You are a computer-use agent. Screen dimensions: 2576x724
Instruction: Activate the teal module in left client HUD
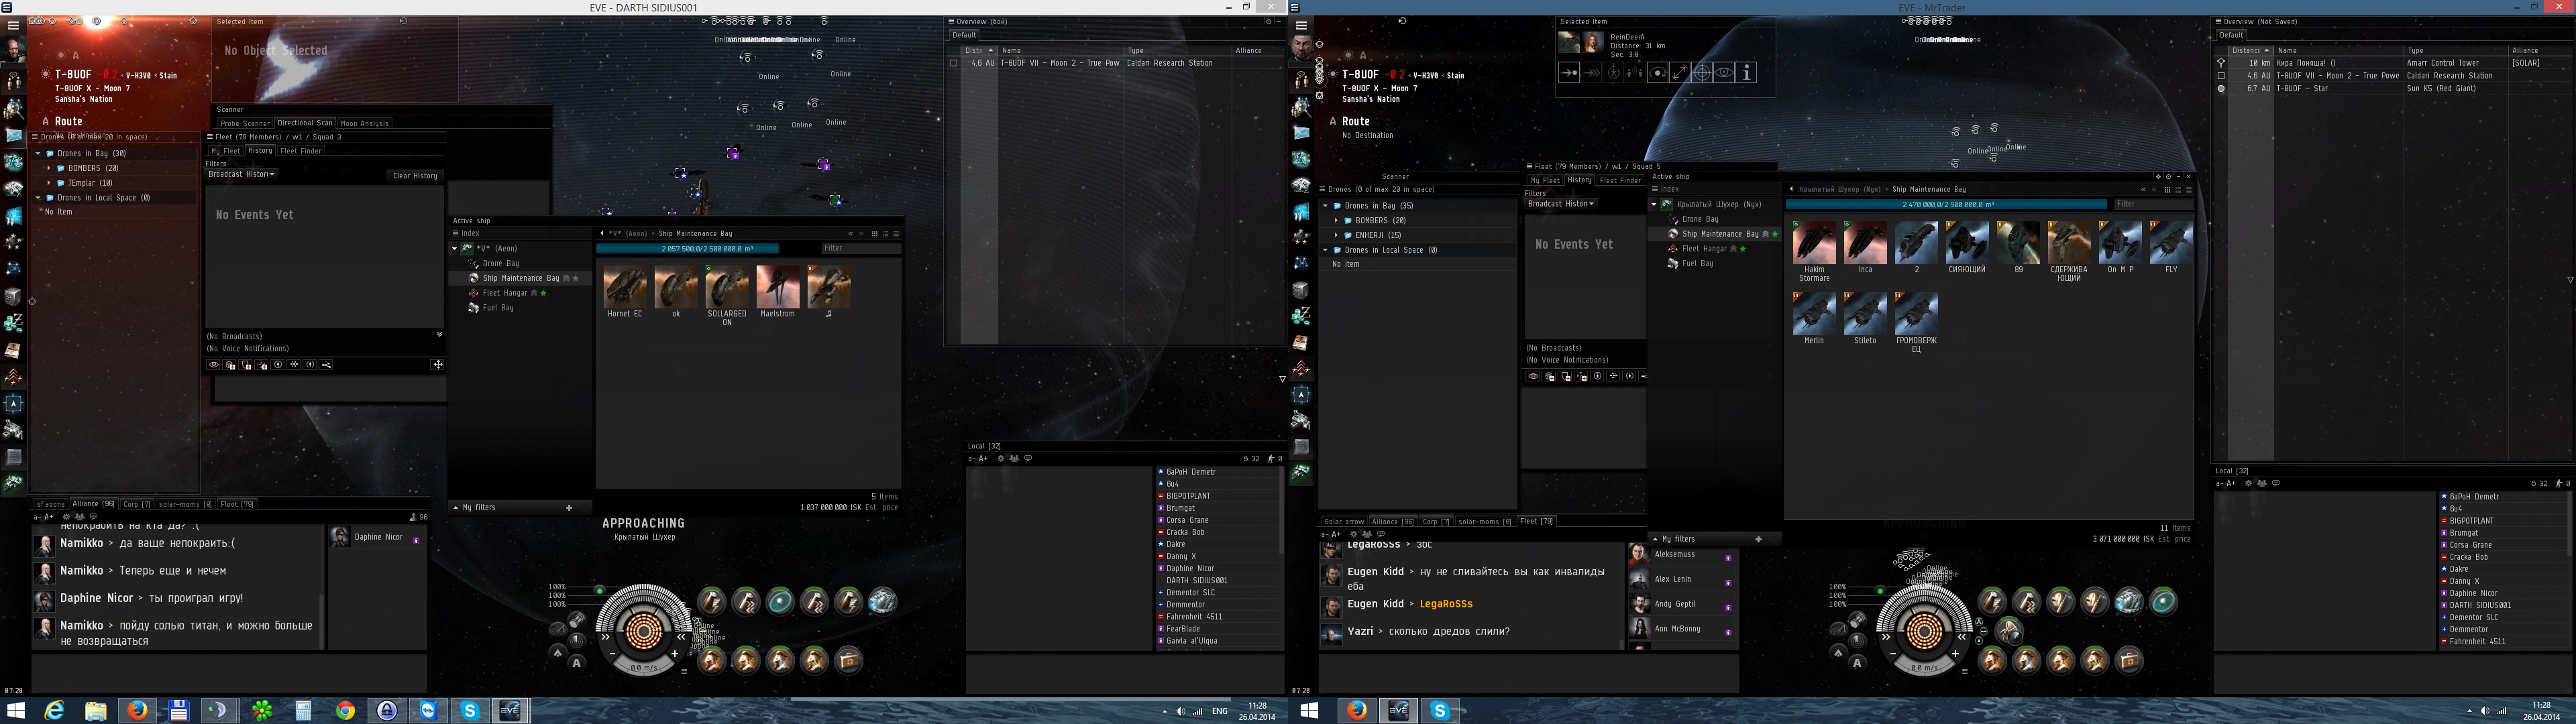tap(780, 601)
